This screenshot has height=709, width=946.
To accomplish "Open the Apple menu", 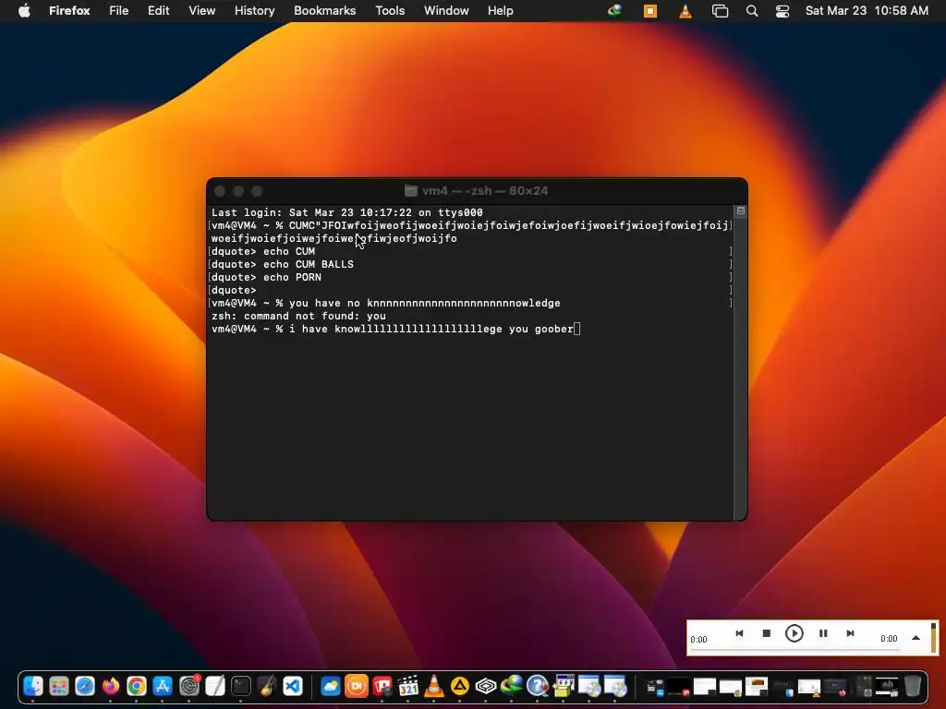I will pyautogui.click(x=24, y=10).
